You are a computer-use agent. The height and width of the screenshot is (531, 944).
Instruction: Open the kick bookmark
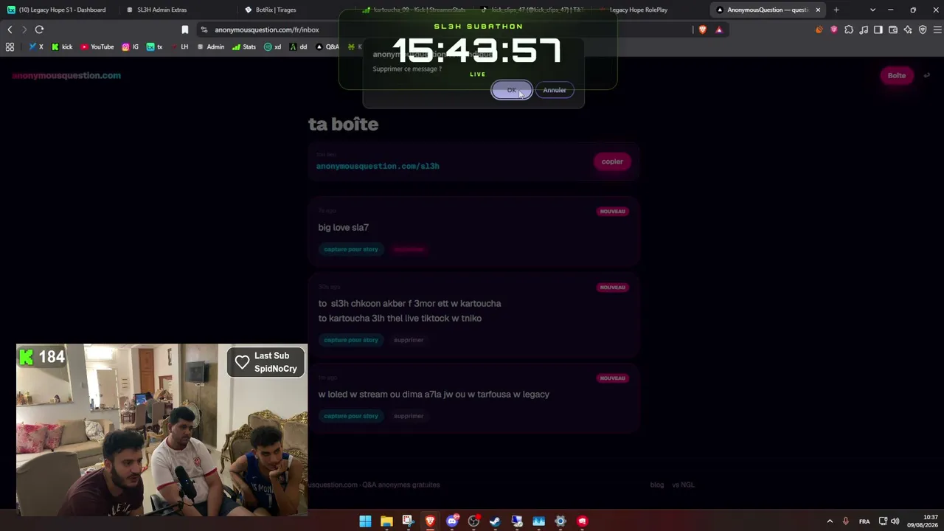click(x=62, y=46)
